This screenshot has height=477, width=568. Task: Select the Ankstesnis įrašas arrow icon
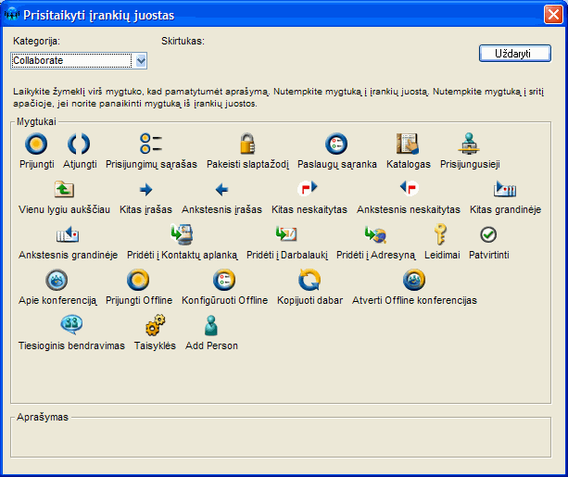point(221,190)
